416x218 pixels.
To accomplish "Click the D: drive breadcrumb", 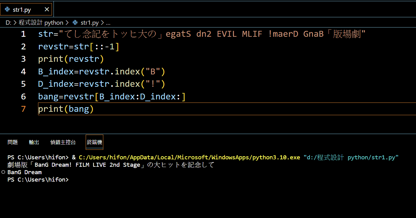I will (8, 23).
